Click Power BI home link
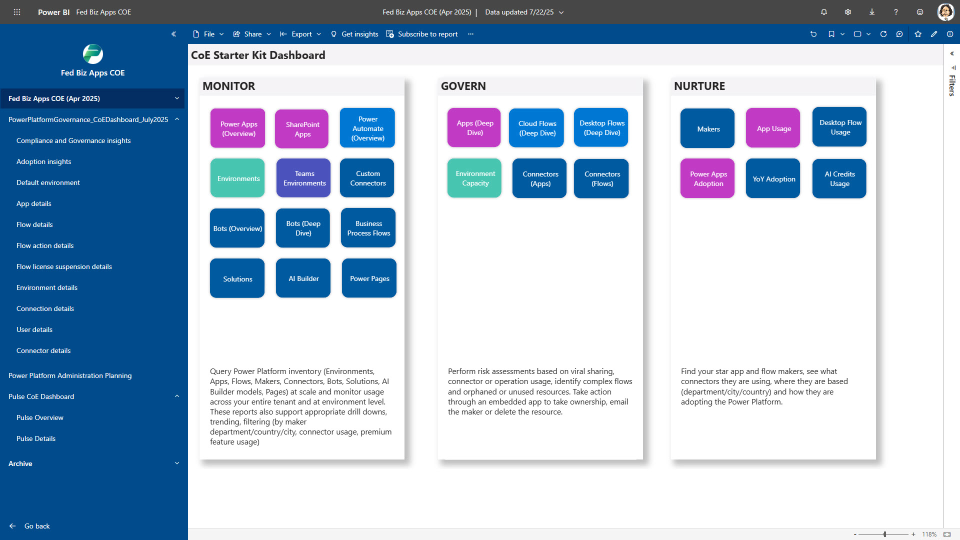 coord(53,12)
